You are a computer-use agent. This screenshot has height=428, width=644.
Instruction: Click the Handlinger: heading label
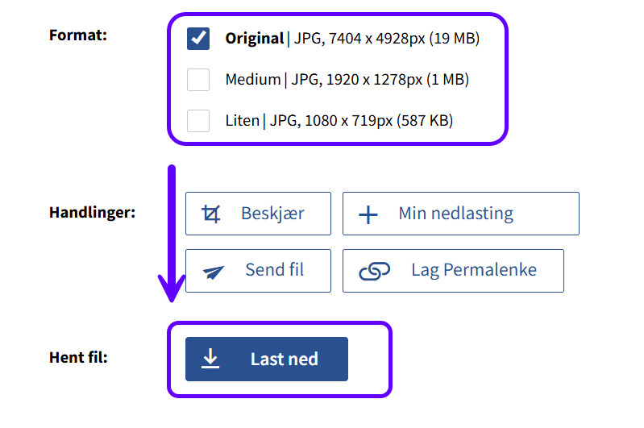pos(92,213)
